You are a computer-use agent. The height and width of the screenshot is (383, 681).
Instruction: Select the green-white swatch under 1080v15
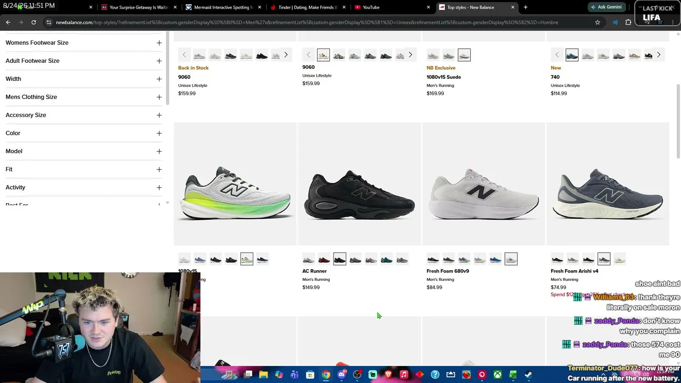pos(247,259)
